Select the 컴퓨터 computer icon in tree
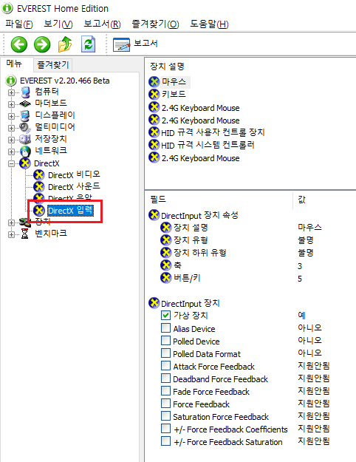Viewport: 356px width, 462px height. click(x=25, y=92)
